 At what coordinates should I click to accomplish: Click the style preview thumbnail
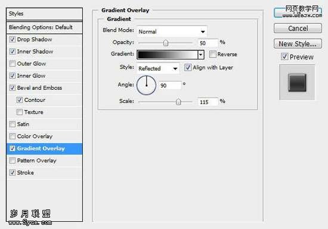click(297, 83)
